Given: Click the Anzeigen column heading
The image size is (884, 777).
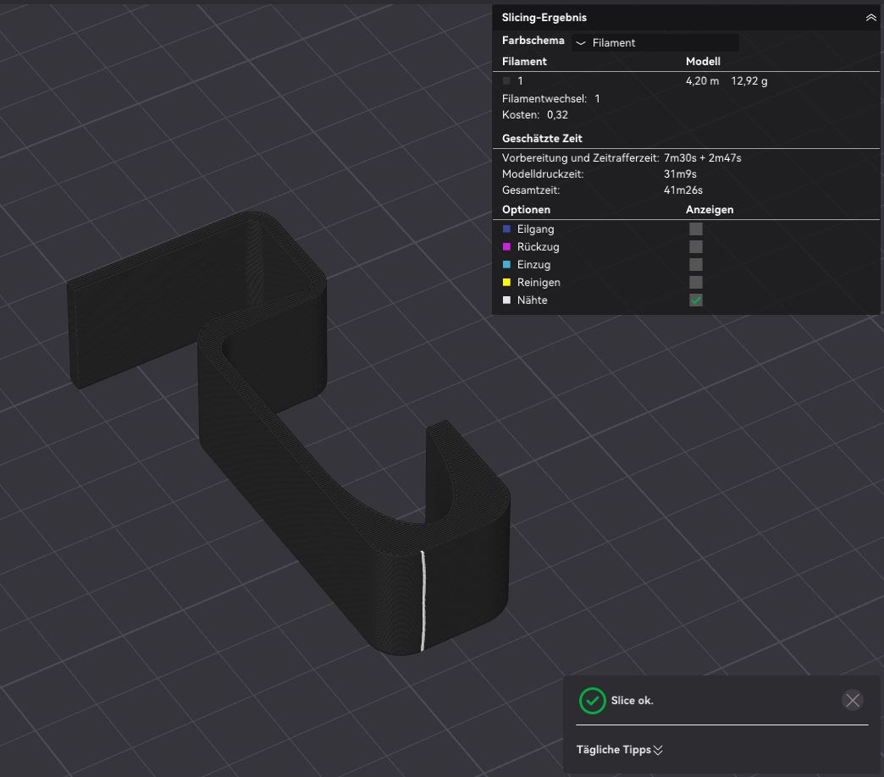Looking at the screenshot, I should tap(710, 209).
